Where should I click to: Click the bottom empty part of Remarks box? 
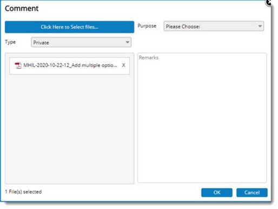(202, 162)
